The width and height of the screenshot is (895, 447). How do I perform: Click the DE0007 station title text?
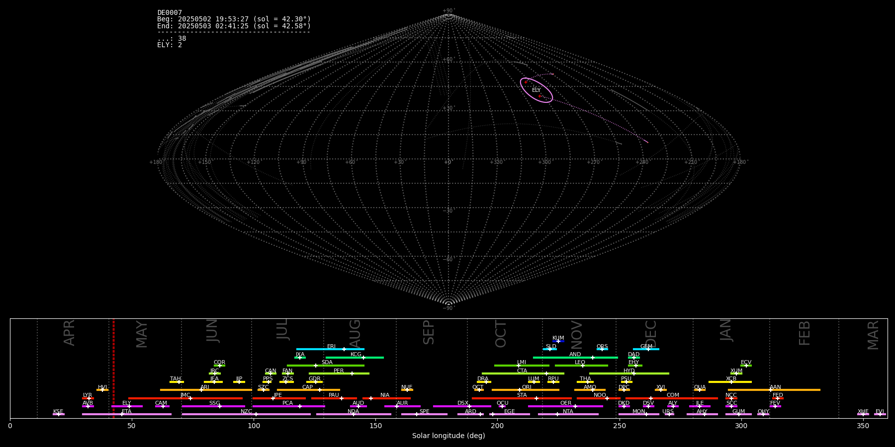pos(170,13)
